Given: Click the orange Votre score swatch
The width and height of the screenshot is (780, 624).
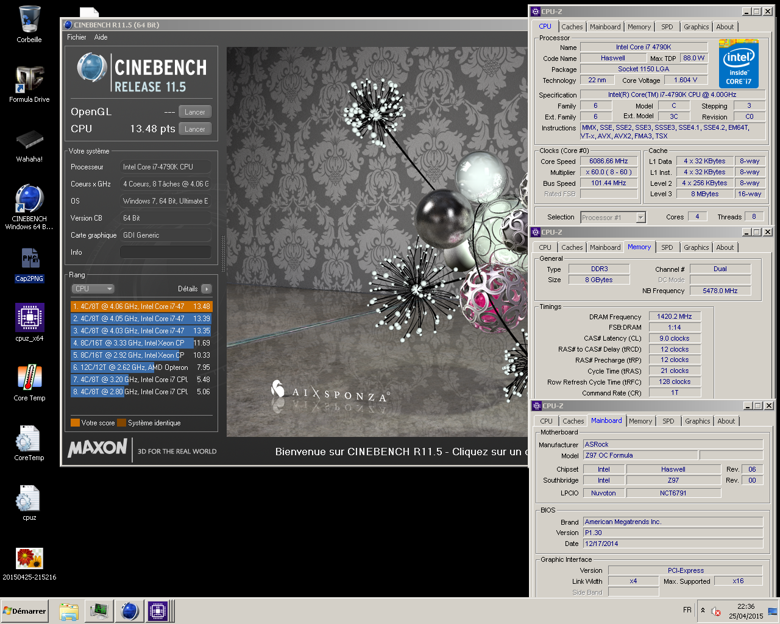Looking at the screenshot, I should pyautogui.click(x=75, y=423).
